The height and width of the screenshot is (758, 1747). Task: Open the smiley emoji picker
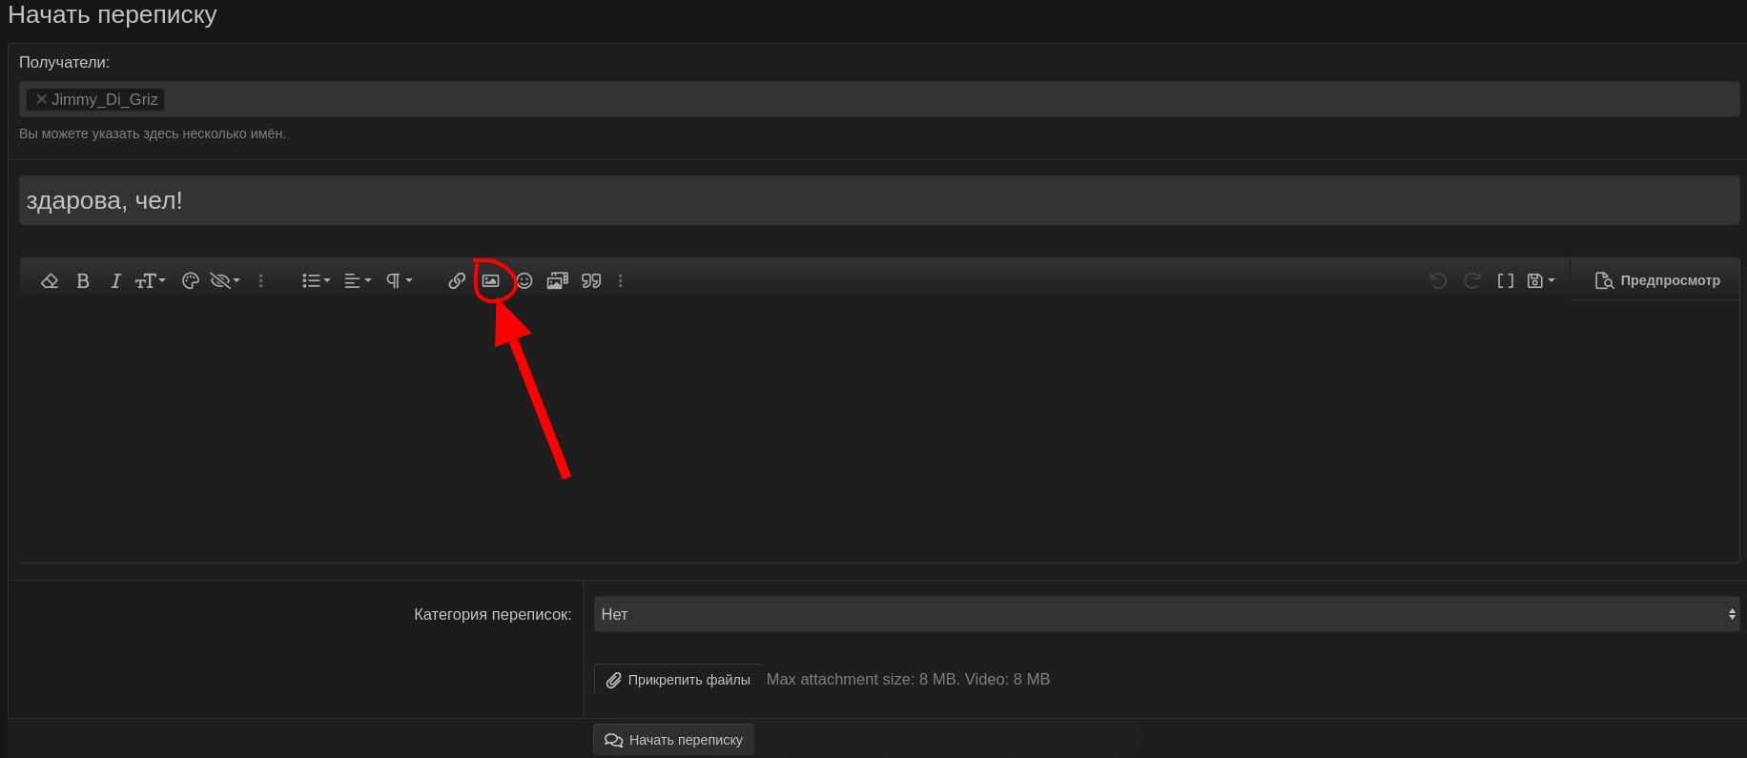tap(524, 280)
